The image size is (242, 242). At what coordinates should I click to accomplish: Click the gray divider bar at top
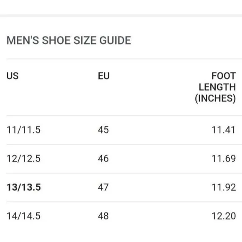pos(121,15)
